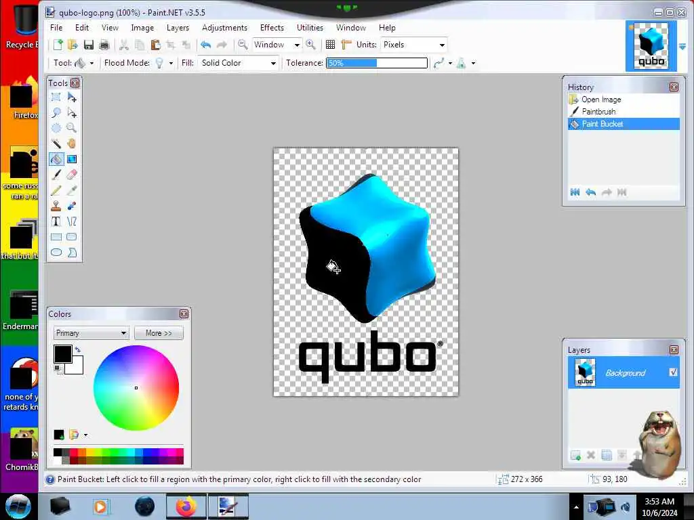The height and width of the screenshot is (520, 694).
Task: Select the Ellipse shape tool
Action: click(56, 253)
